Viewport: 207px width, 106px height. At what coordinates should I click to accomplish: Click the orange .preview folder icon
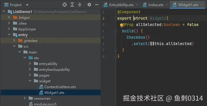[x=20, y=40]
